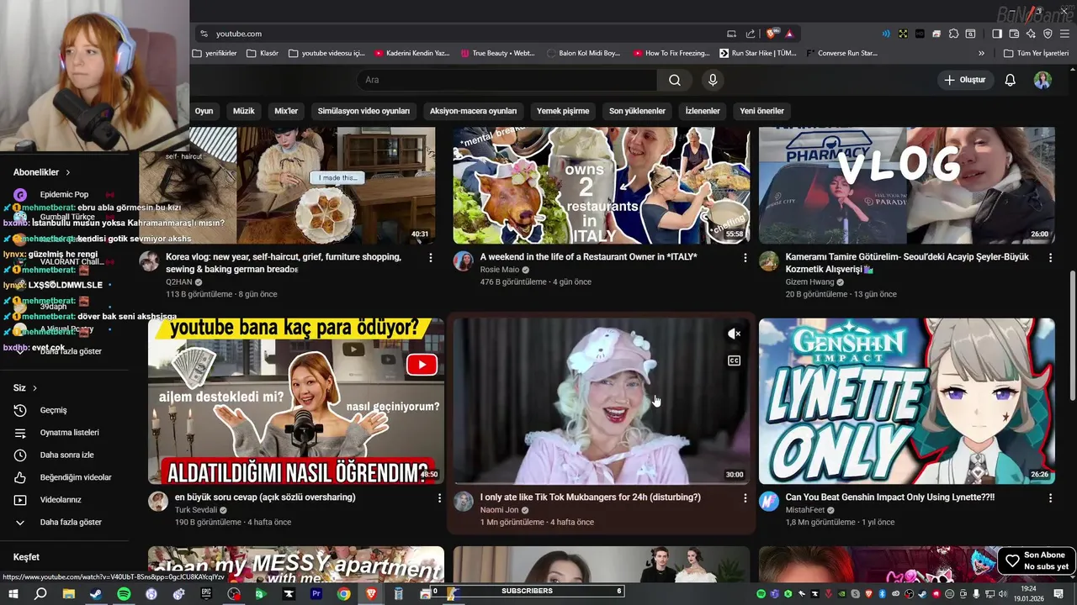This screenshot has width=1077, height=605.
Task: Select the İzlenenler chip
Action: 703,111
